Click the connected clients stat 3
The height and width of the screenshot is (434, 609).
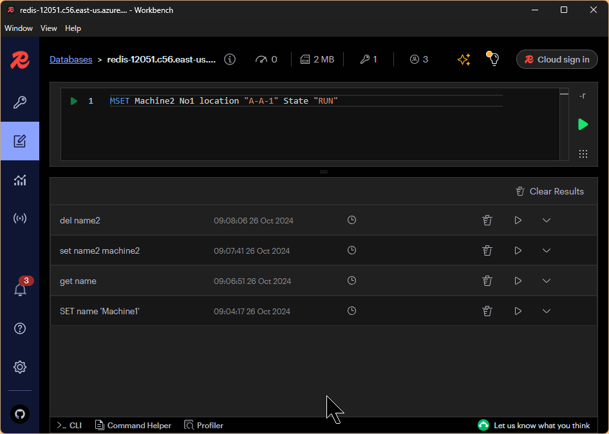point(419,59)
